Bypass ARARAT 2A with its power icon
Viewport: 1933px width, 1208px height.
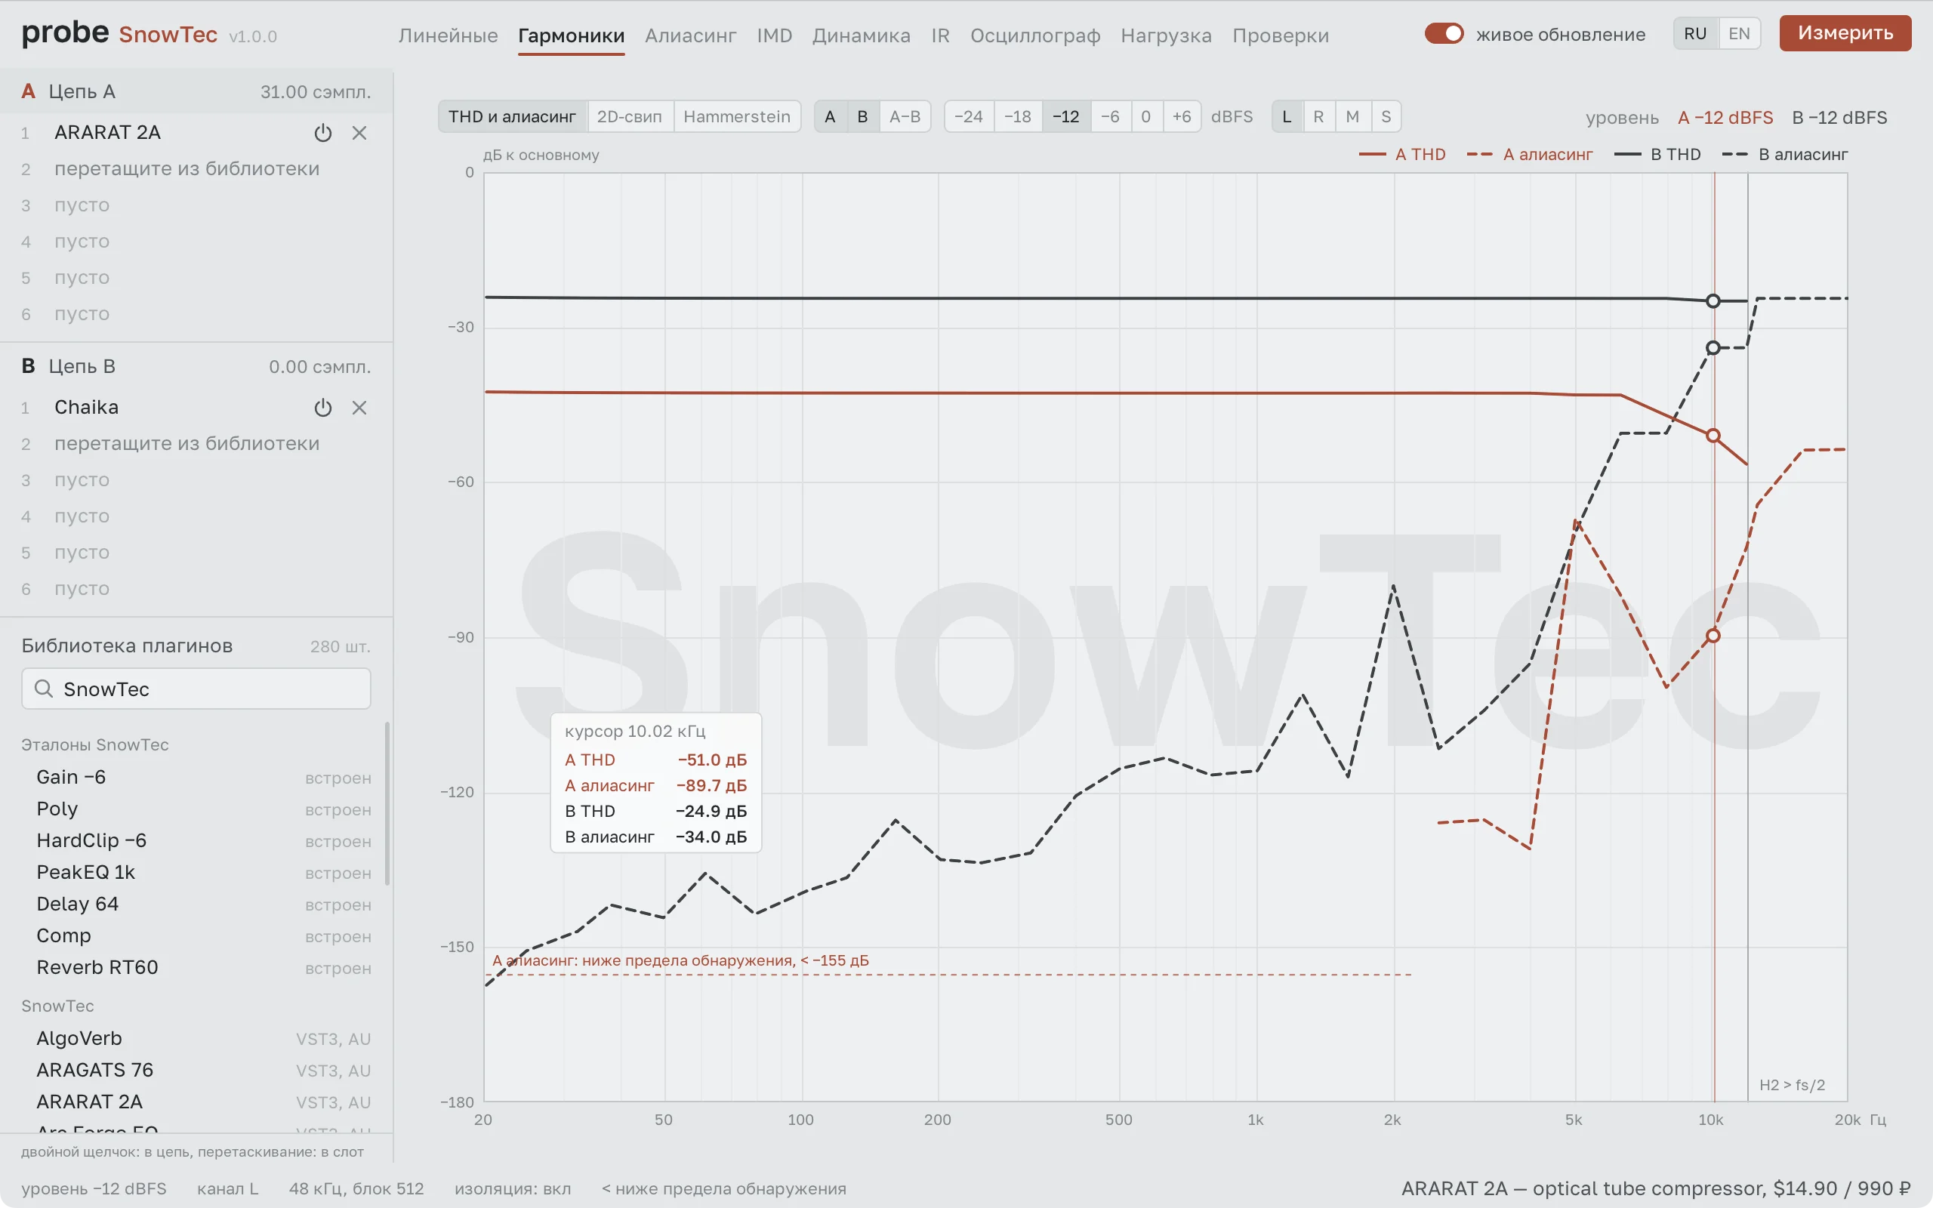[322, 133]
